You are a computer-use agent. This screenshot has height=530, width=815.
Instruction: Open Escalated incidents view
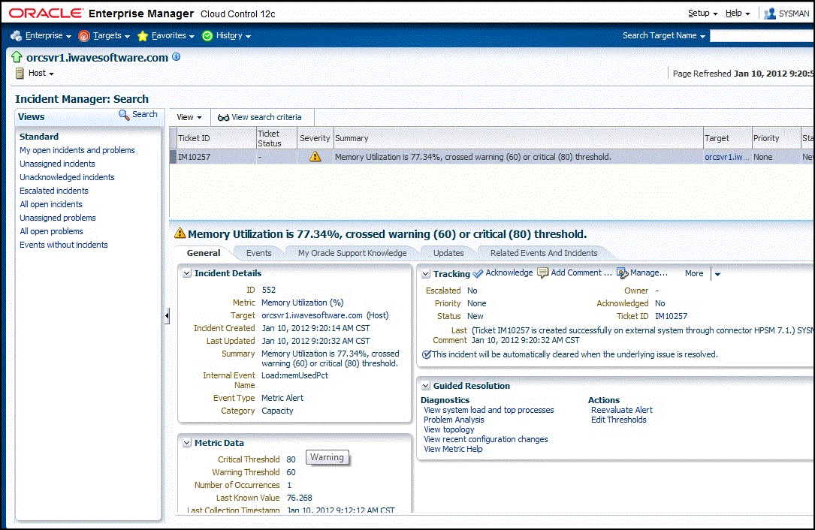pyautogui.click(x=54, y=191)
